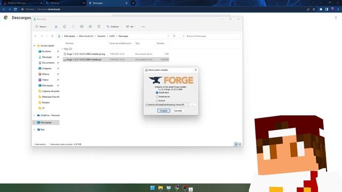342x192 pixels.
Task: Open the Ordenar sort dropdown
Action: click(113, 27)
